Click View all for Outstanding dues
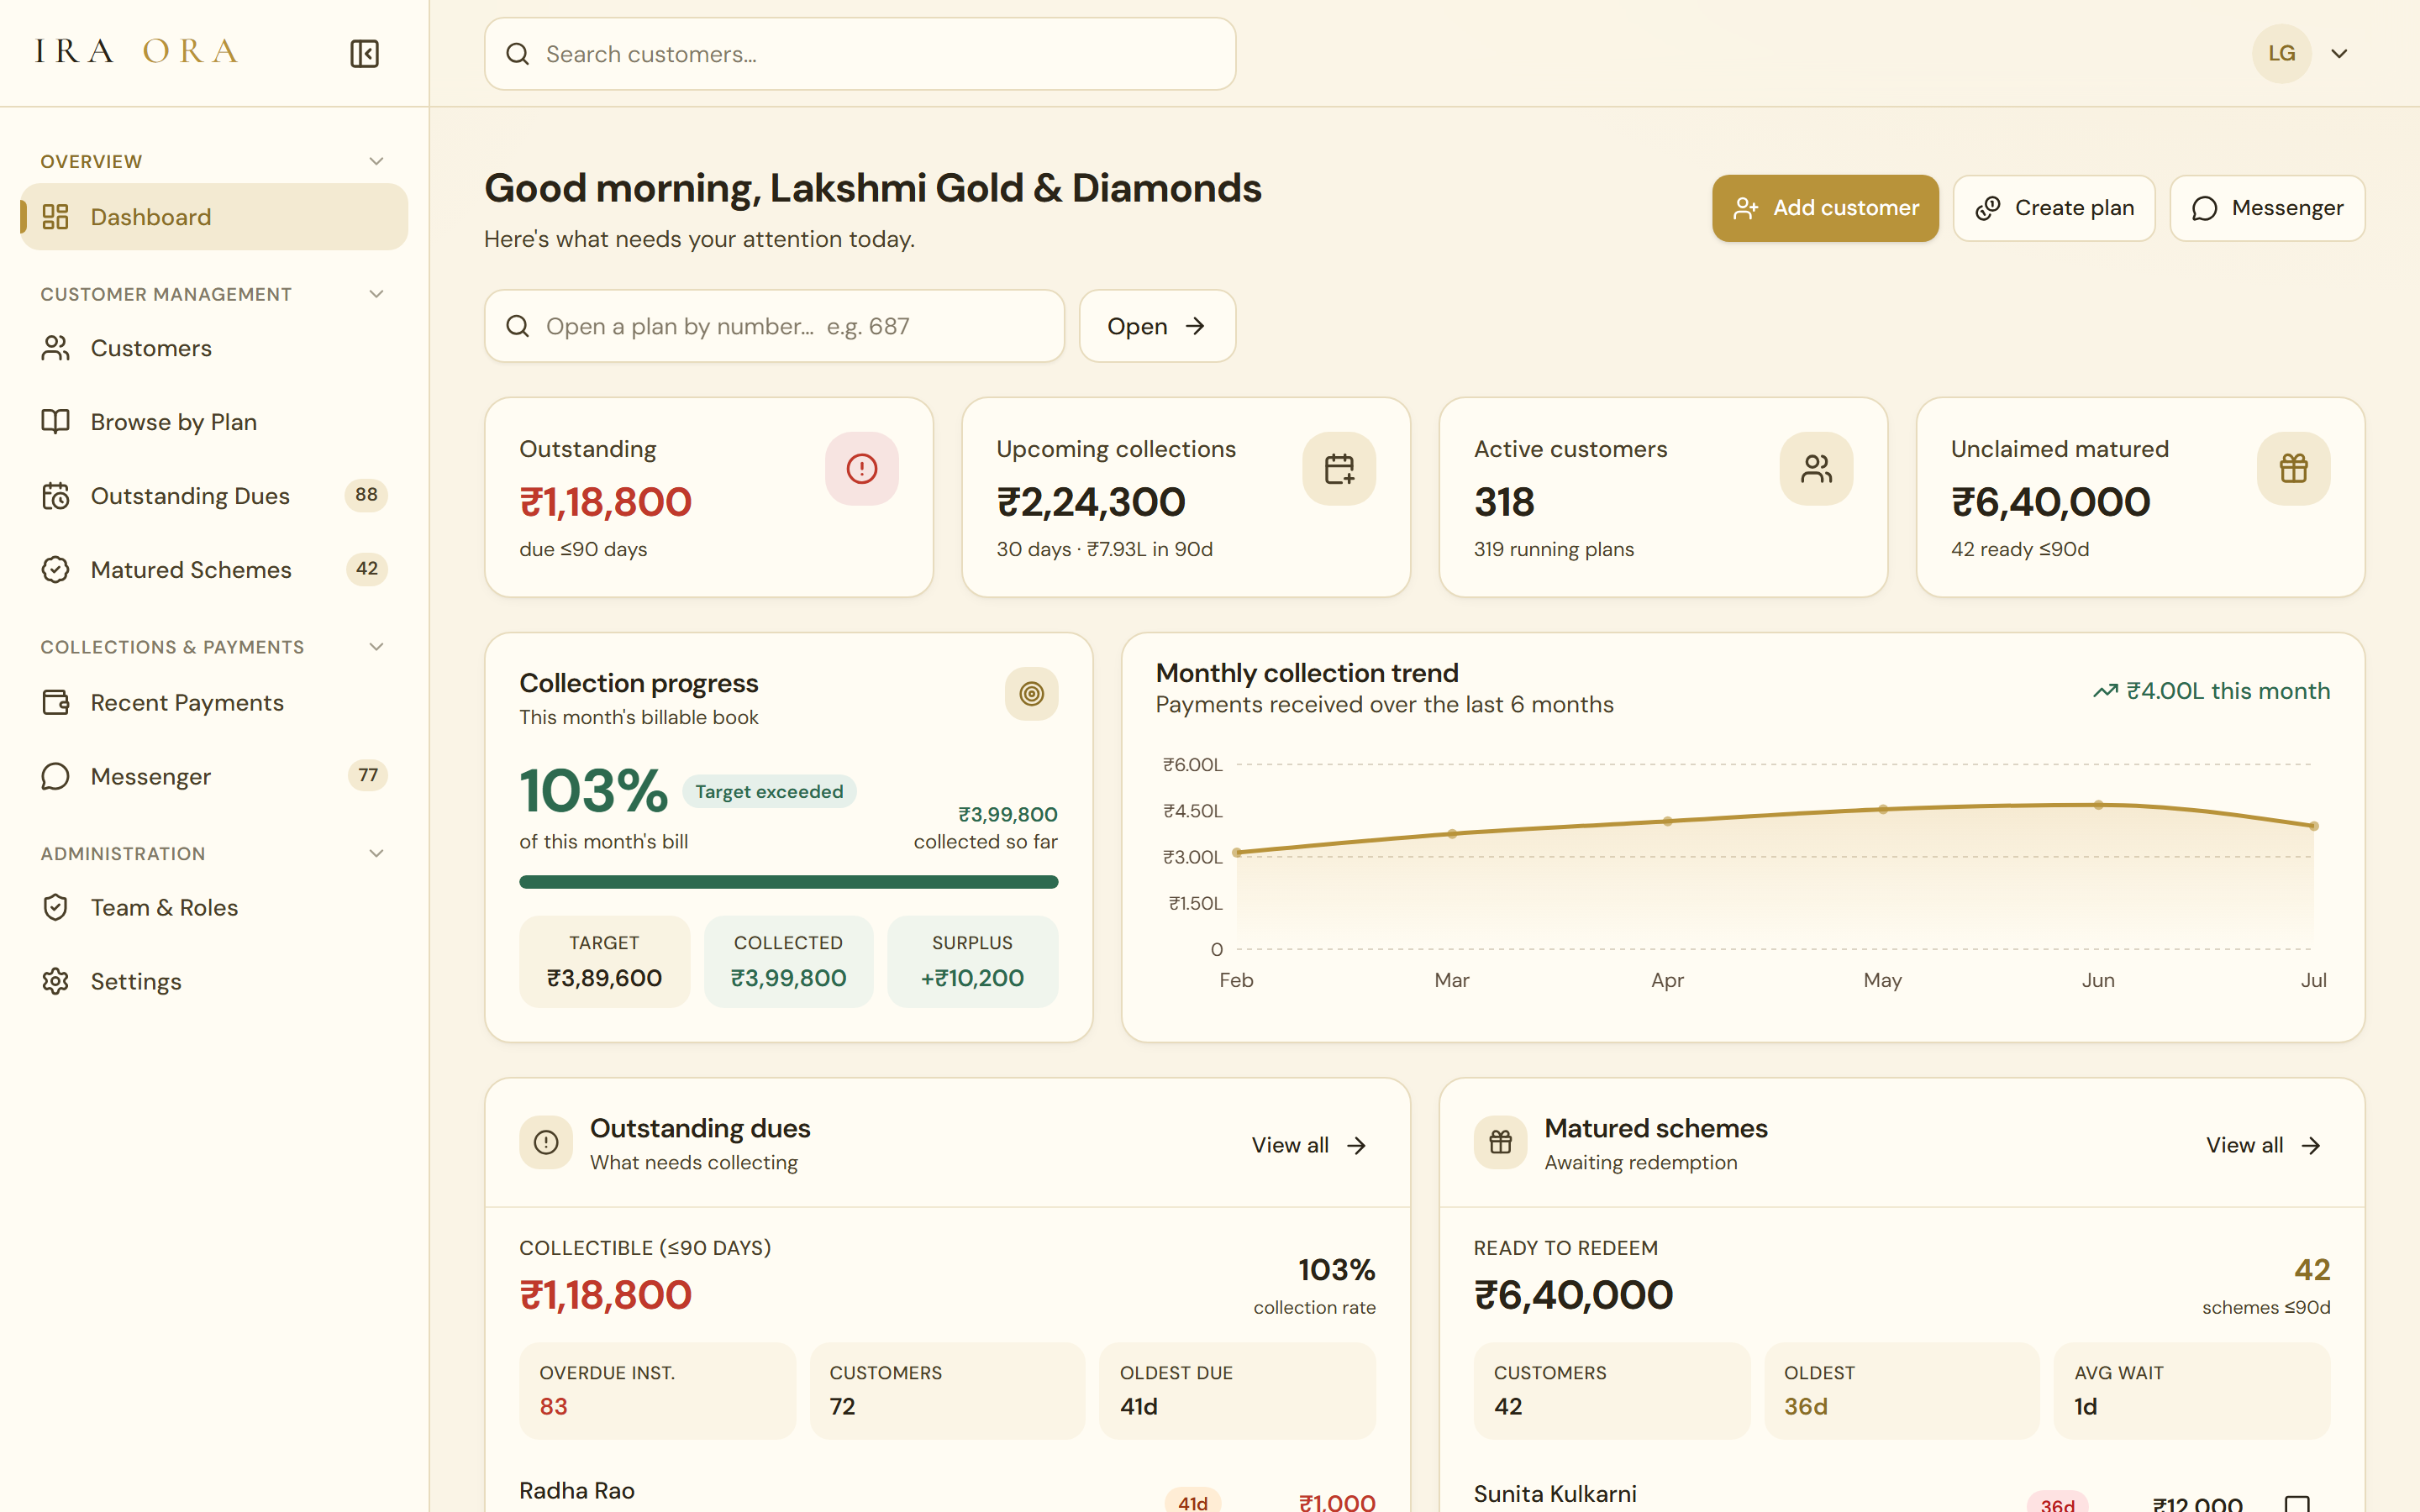 (1309, 1146)
